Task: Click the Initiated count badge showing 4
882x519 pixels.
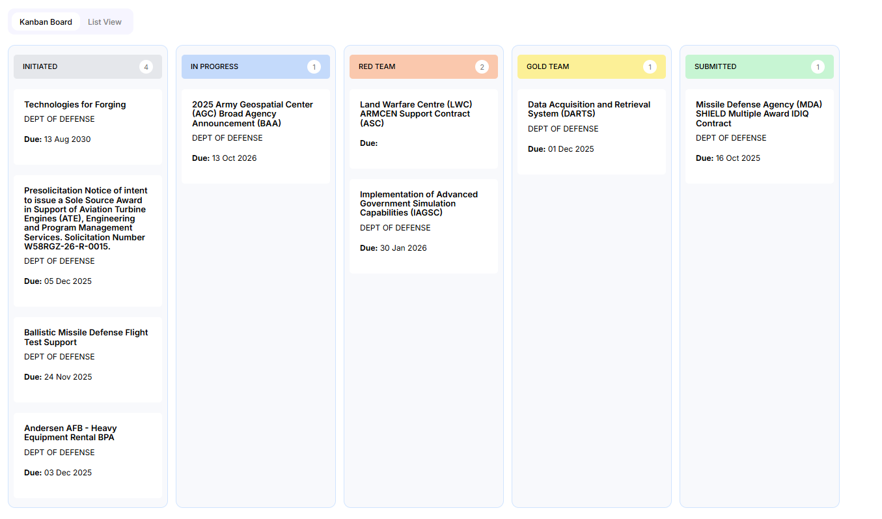Action: pos(146,67)
